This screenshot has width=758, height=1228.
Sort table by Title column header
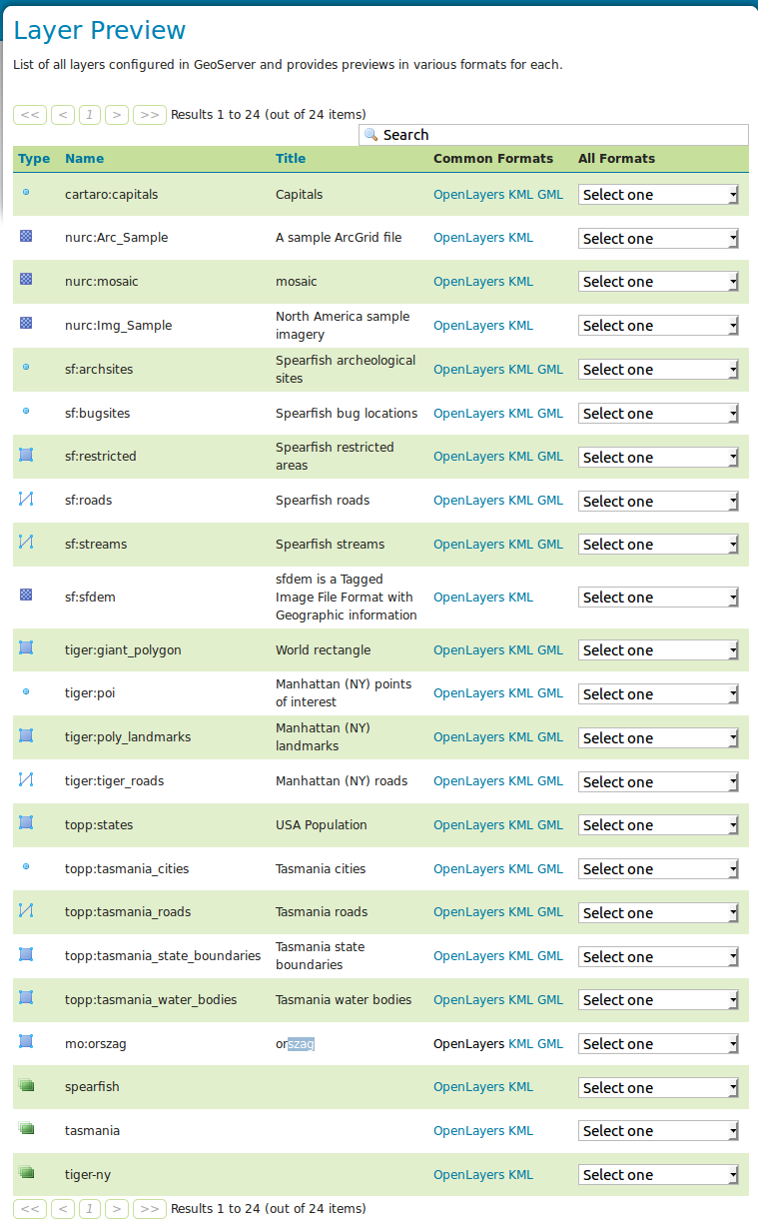click(291, 158)
